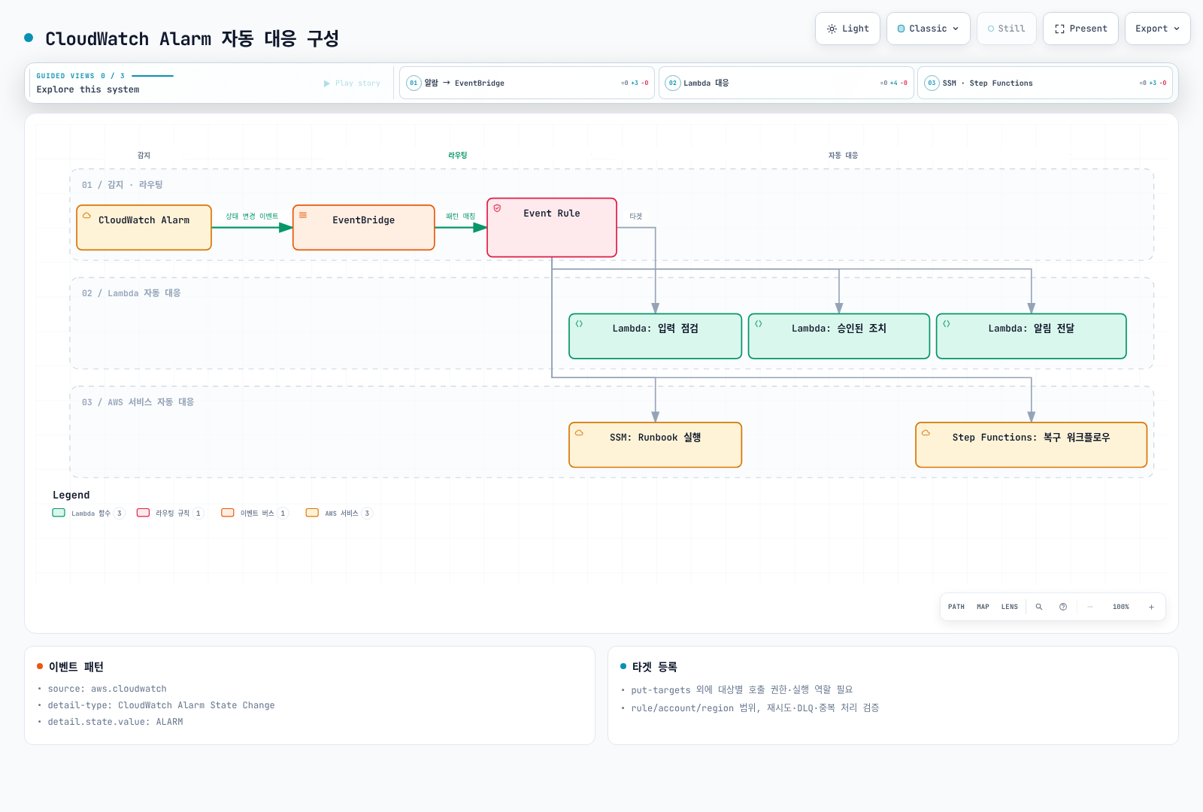Toggle 라우팅 규칙 legend filter
The image size is (1203, 812).
point(170,514)
